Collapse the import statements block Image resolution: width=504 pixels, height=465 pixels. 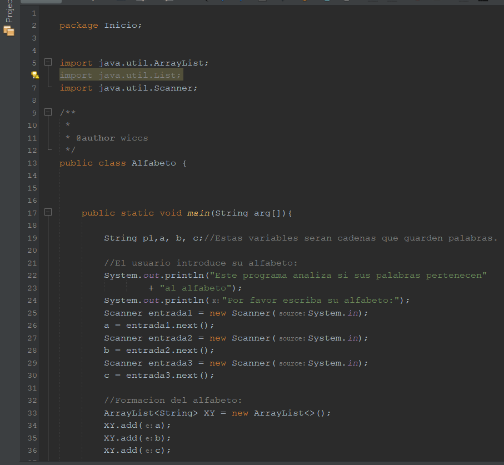pyautogui.click(x=48, y=63)
